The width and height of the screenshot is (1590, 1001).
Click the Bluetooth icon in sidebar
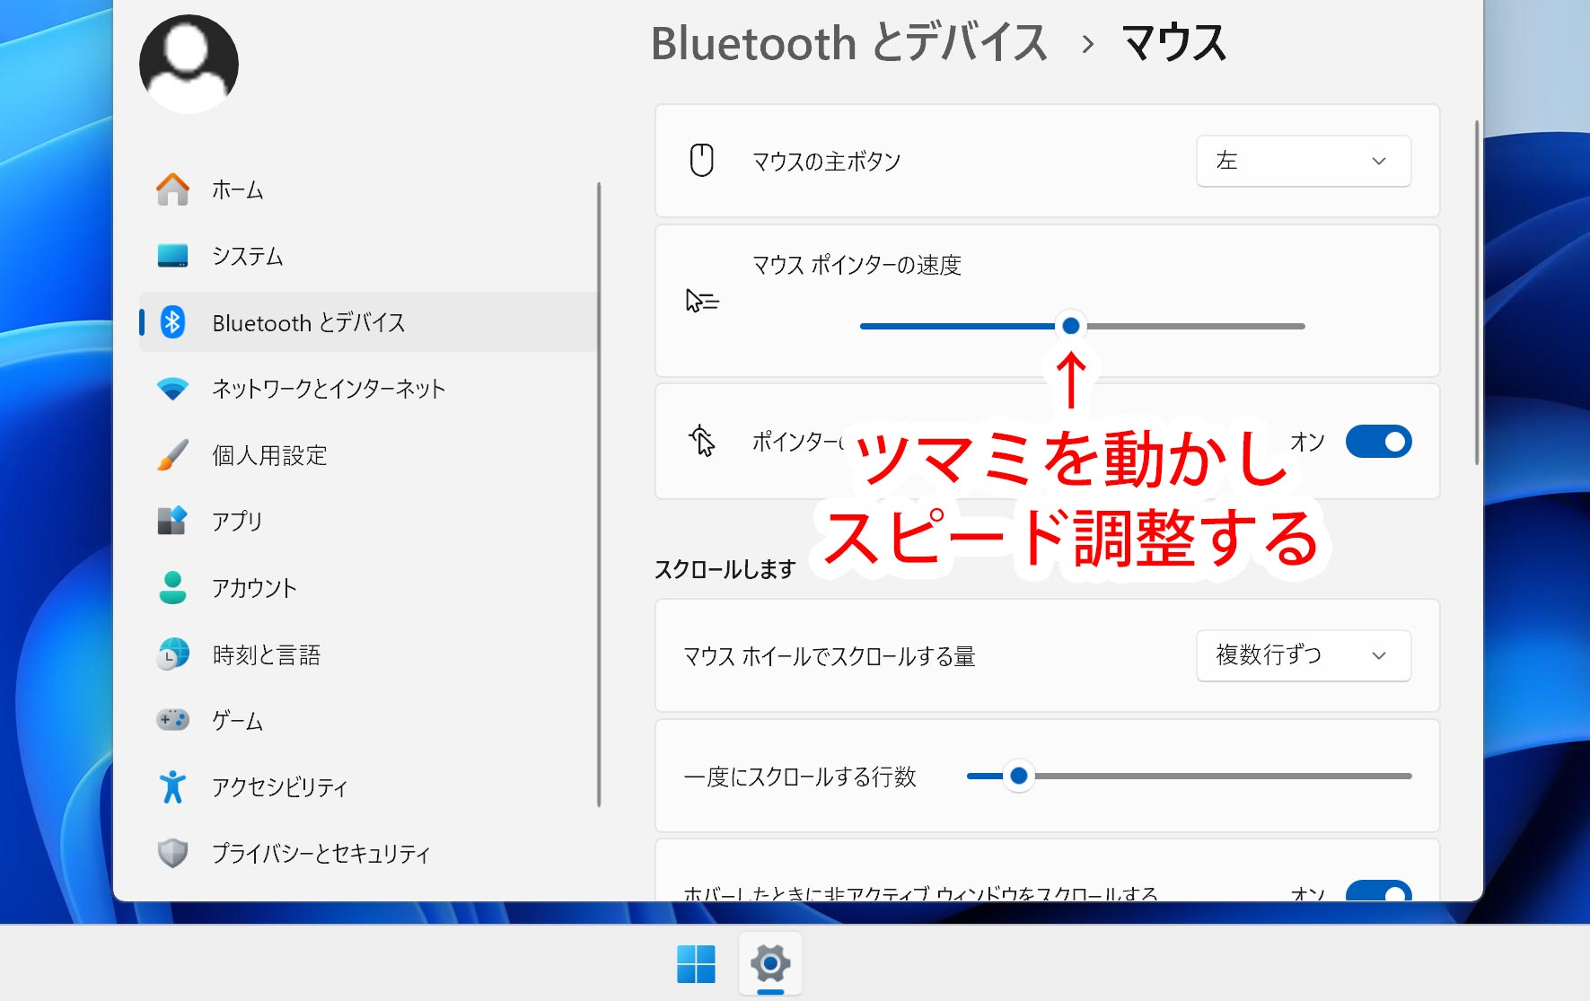coord(172,322)
